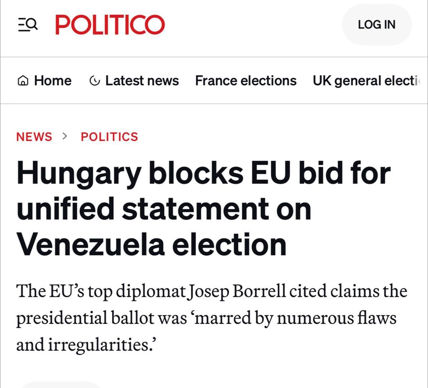The width and height of the screenshot is (428, 388).
Task: Go to the Home nav label
Action: coord(53,81)
